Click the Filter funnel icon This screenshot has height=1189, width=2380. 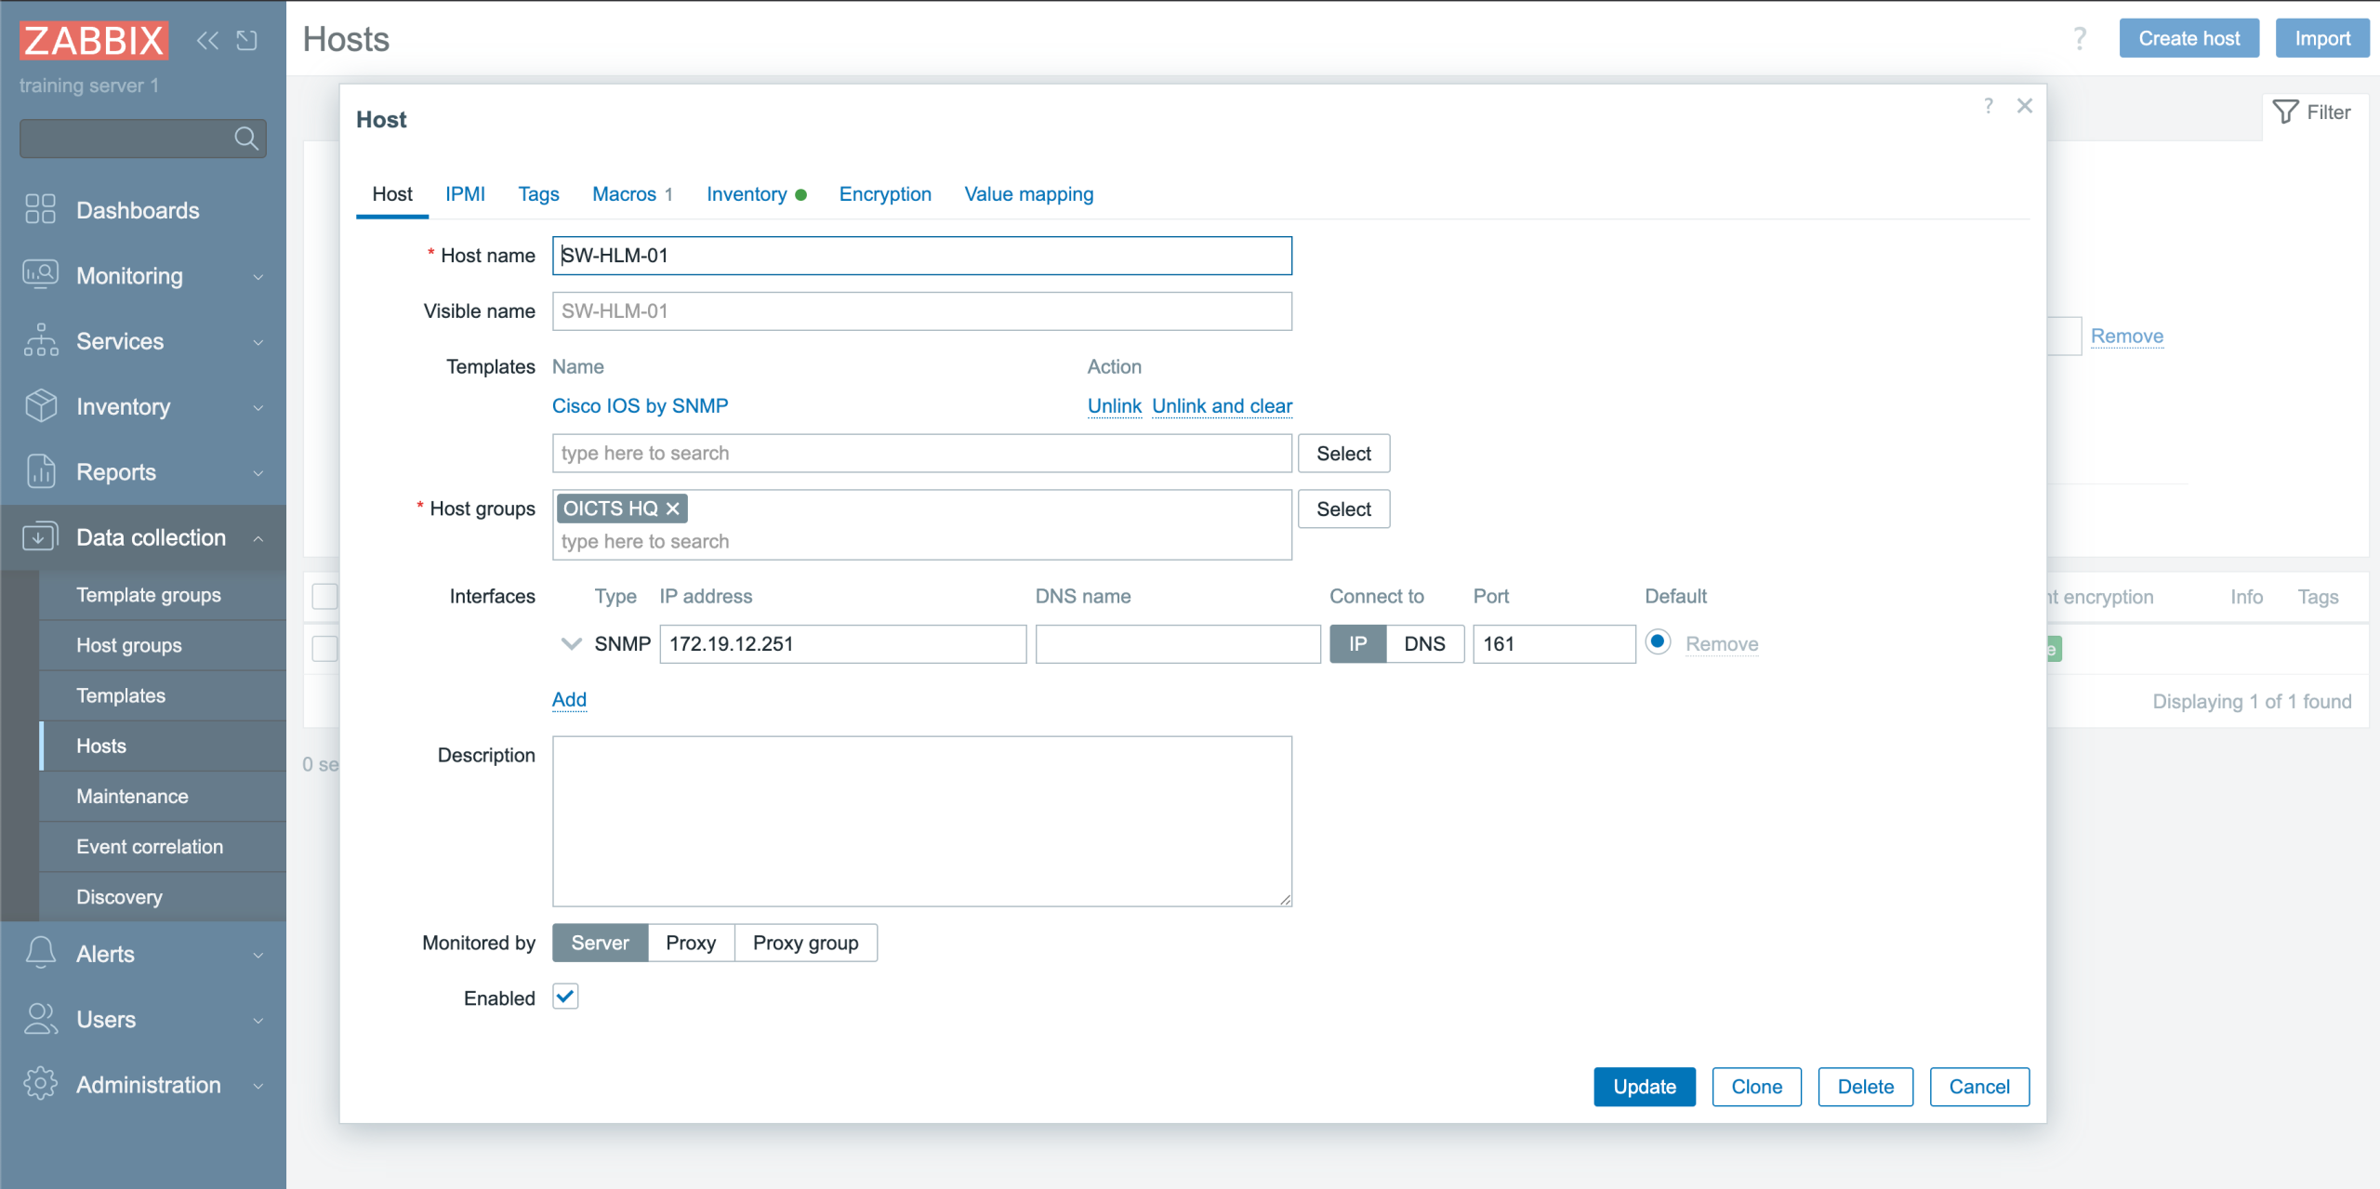click(2285, 112)
